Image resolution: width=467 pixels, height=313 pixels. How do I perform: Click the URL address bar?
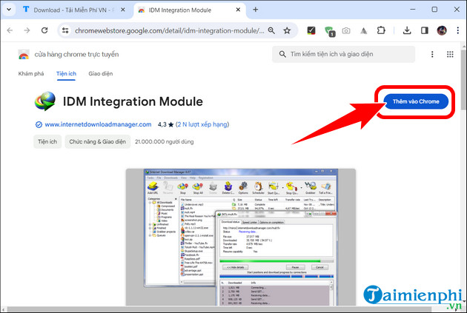coord(169,30)
